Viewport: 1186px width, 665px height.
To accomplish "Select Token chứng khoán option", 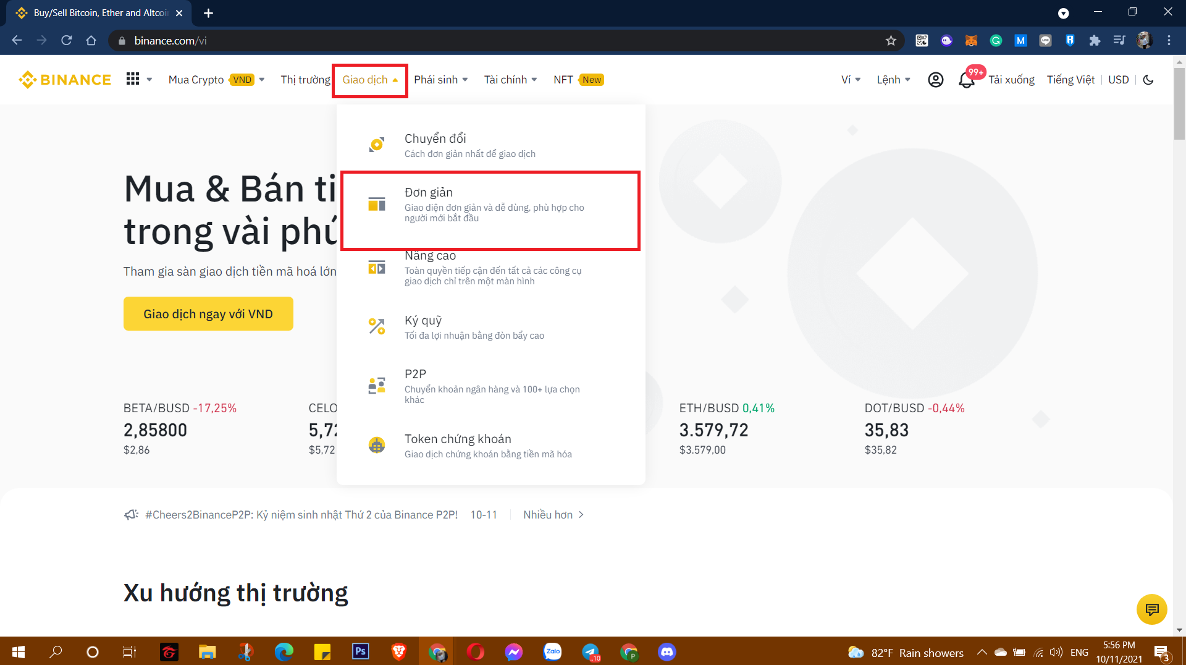I will [491, 446].
